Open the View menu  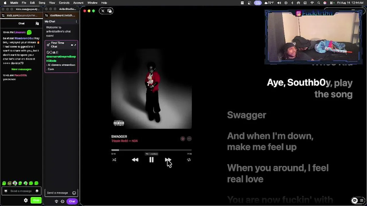click(52, 3)
